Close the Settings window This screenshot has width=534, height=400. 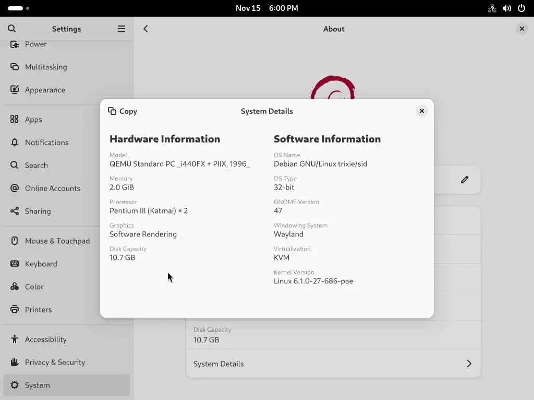tap(521, 29)
